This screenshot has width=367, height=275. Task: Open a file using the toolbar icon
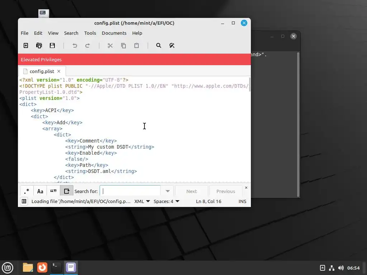point(39,45)
